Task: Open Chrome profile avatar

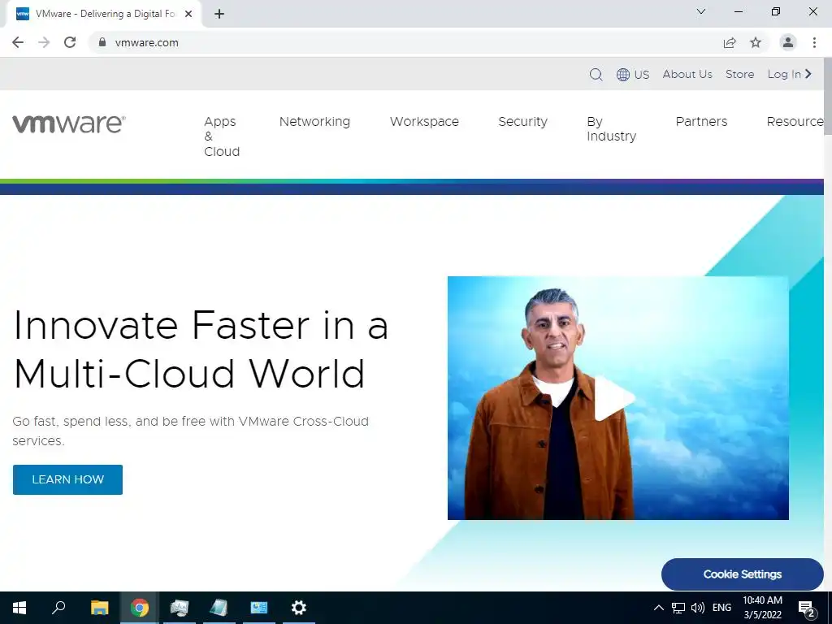Action: (x=788, y=42)
